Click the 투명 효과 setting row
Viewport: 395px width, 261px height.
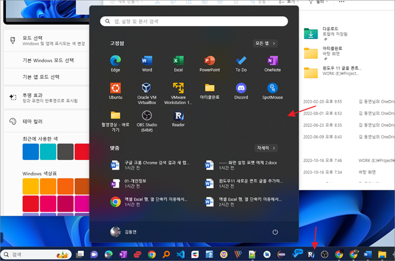coord(46,98)
